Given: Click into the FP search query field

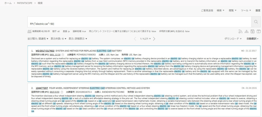Looking at the screenshot, I should click(x=138, y=24).
